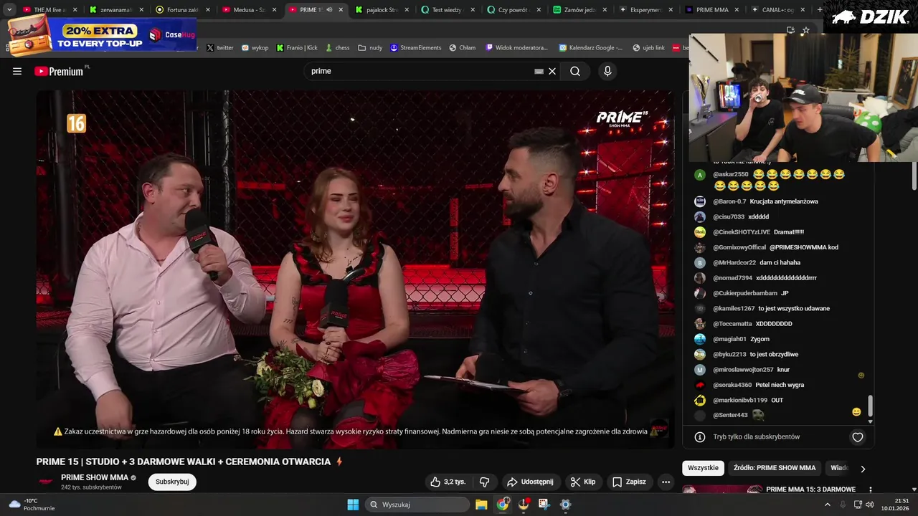Screen dimensions: 918x516
Task: Click the Windows taskbar 'Wyszukaj' search box
Action: [417, 505]
